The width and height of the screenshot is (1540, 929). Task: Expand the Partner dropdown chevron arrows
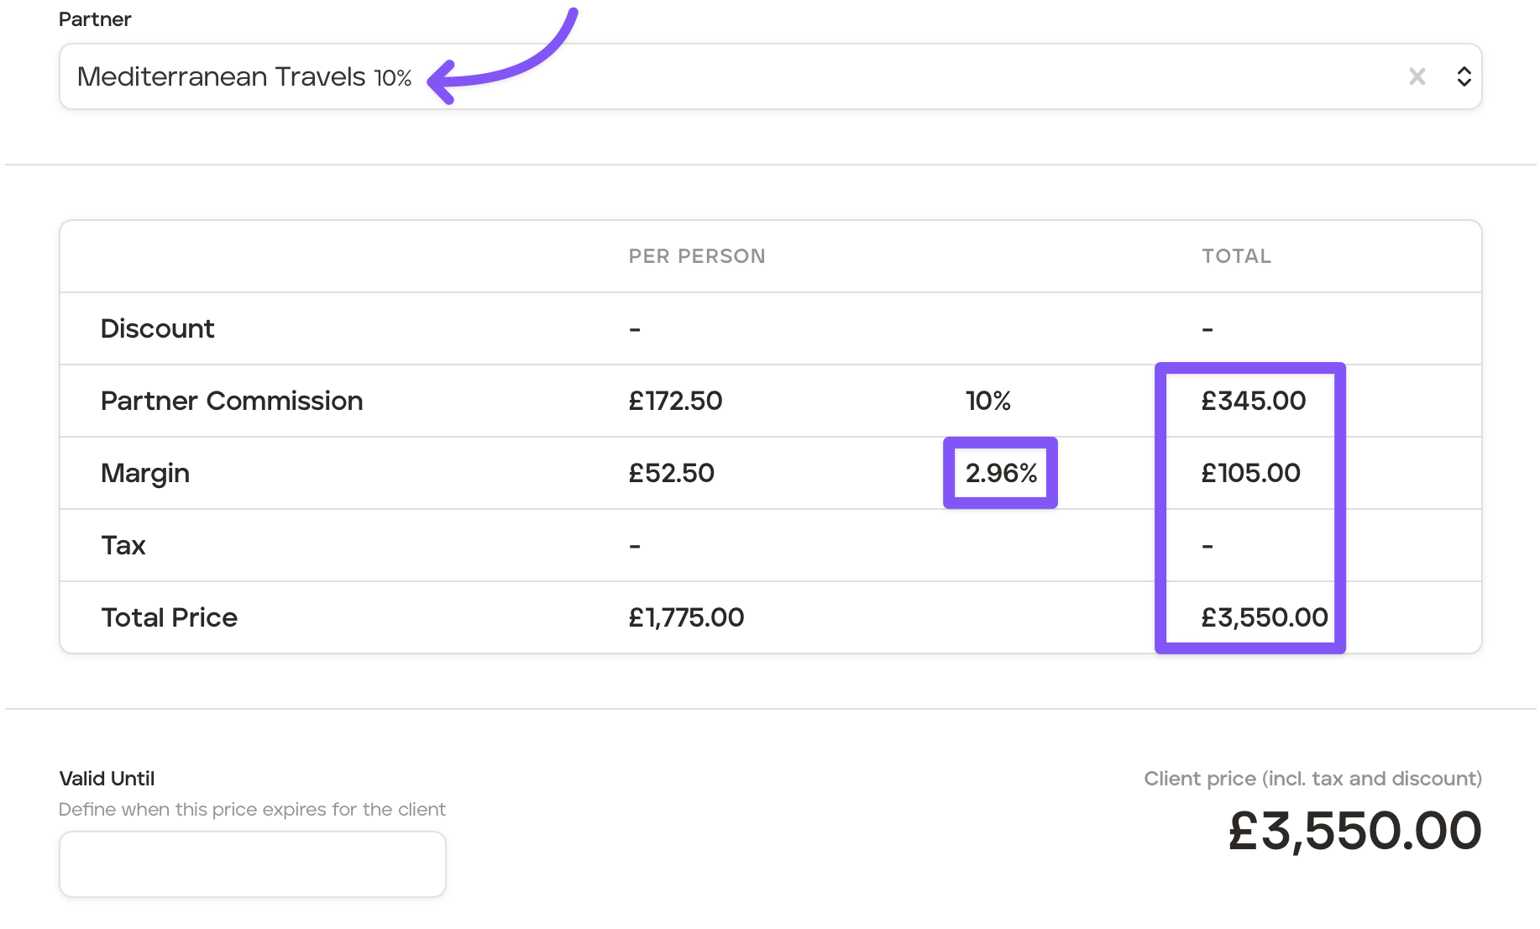1464,77
